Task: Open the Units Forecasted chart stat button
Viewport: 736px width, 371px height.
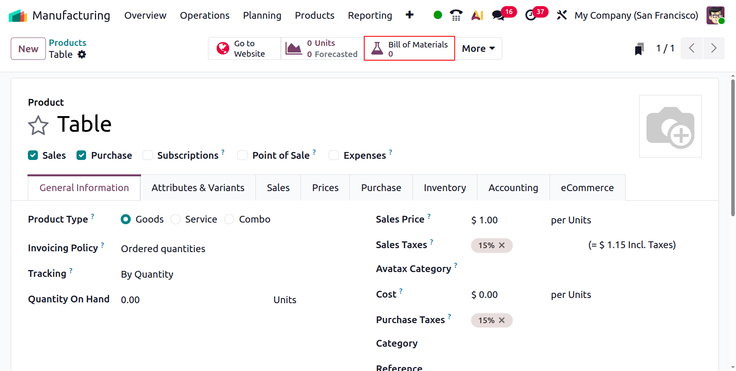Action: (322, 49)
